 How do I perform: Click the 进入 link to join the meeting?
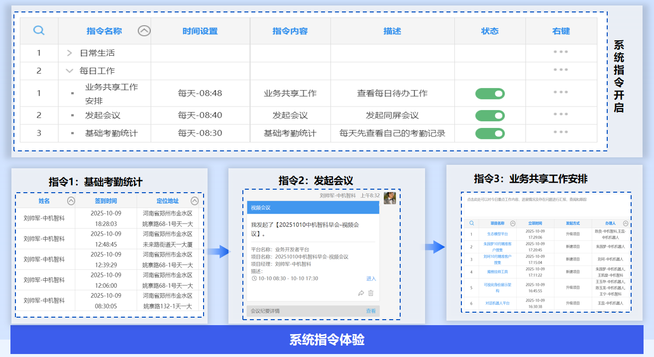[371, 278]
